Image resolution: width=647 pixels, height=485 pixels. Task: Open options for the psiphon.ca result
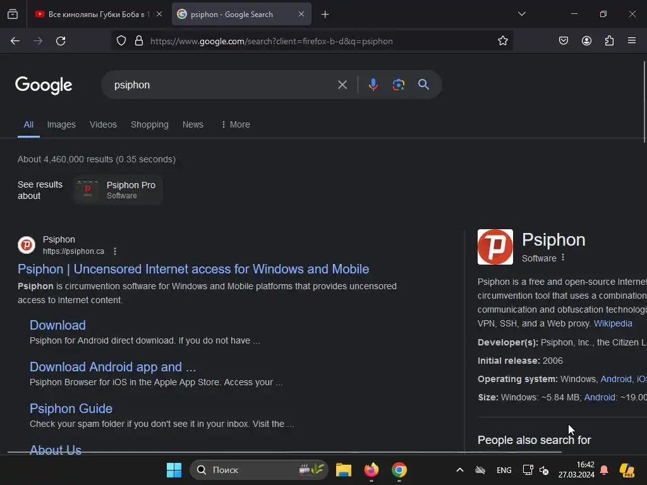[115, 251]
